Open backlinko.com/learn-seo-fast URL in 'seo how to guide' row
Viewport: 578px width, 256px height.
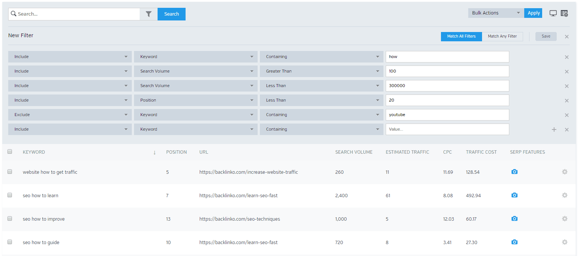[239, 243]
